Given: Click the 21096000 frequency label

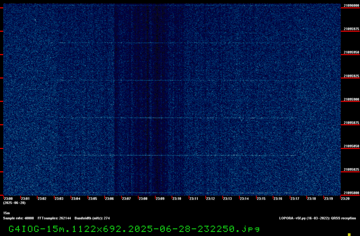Looking at the screenshot, I should click(x=351, y=5).
